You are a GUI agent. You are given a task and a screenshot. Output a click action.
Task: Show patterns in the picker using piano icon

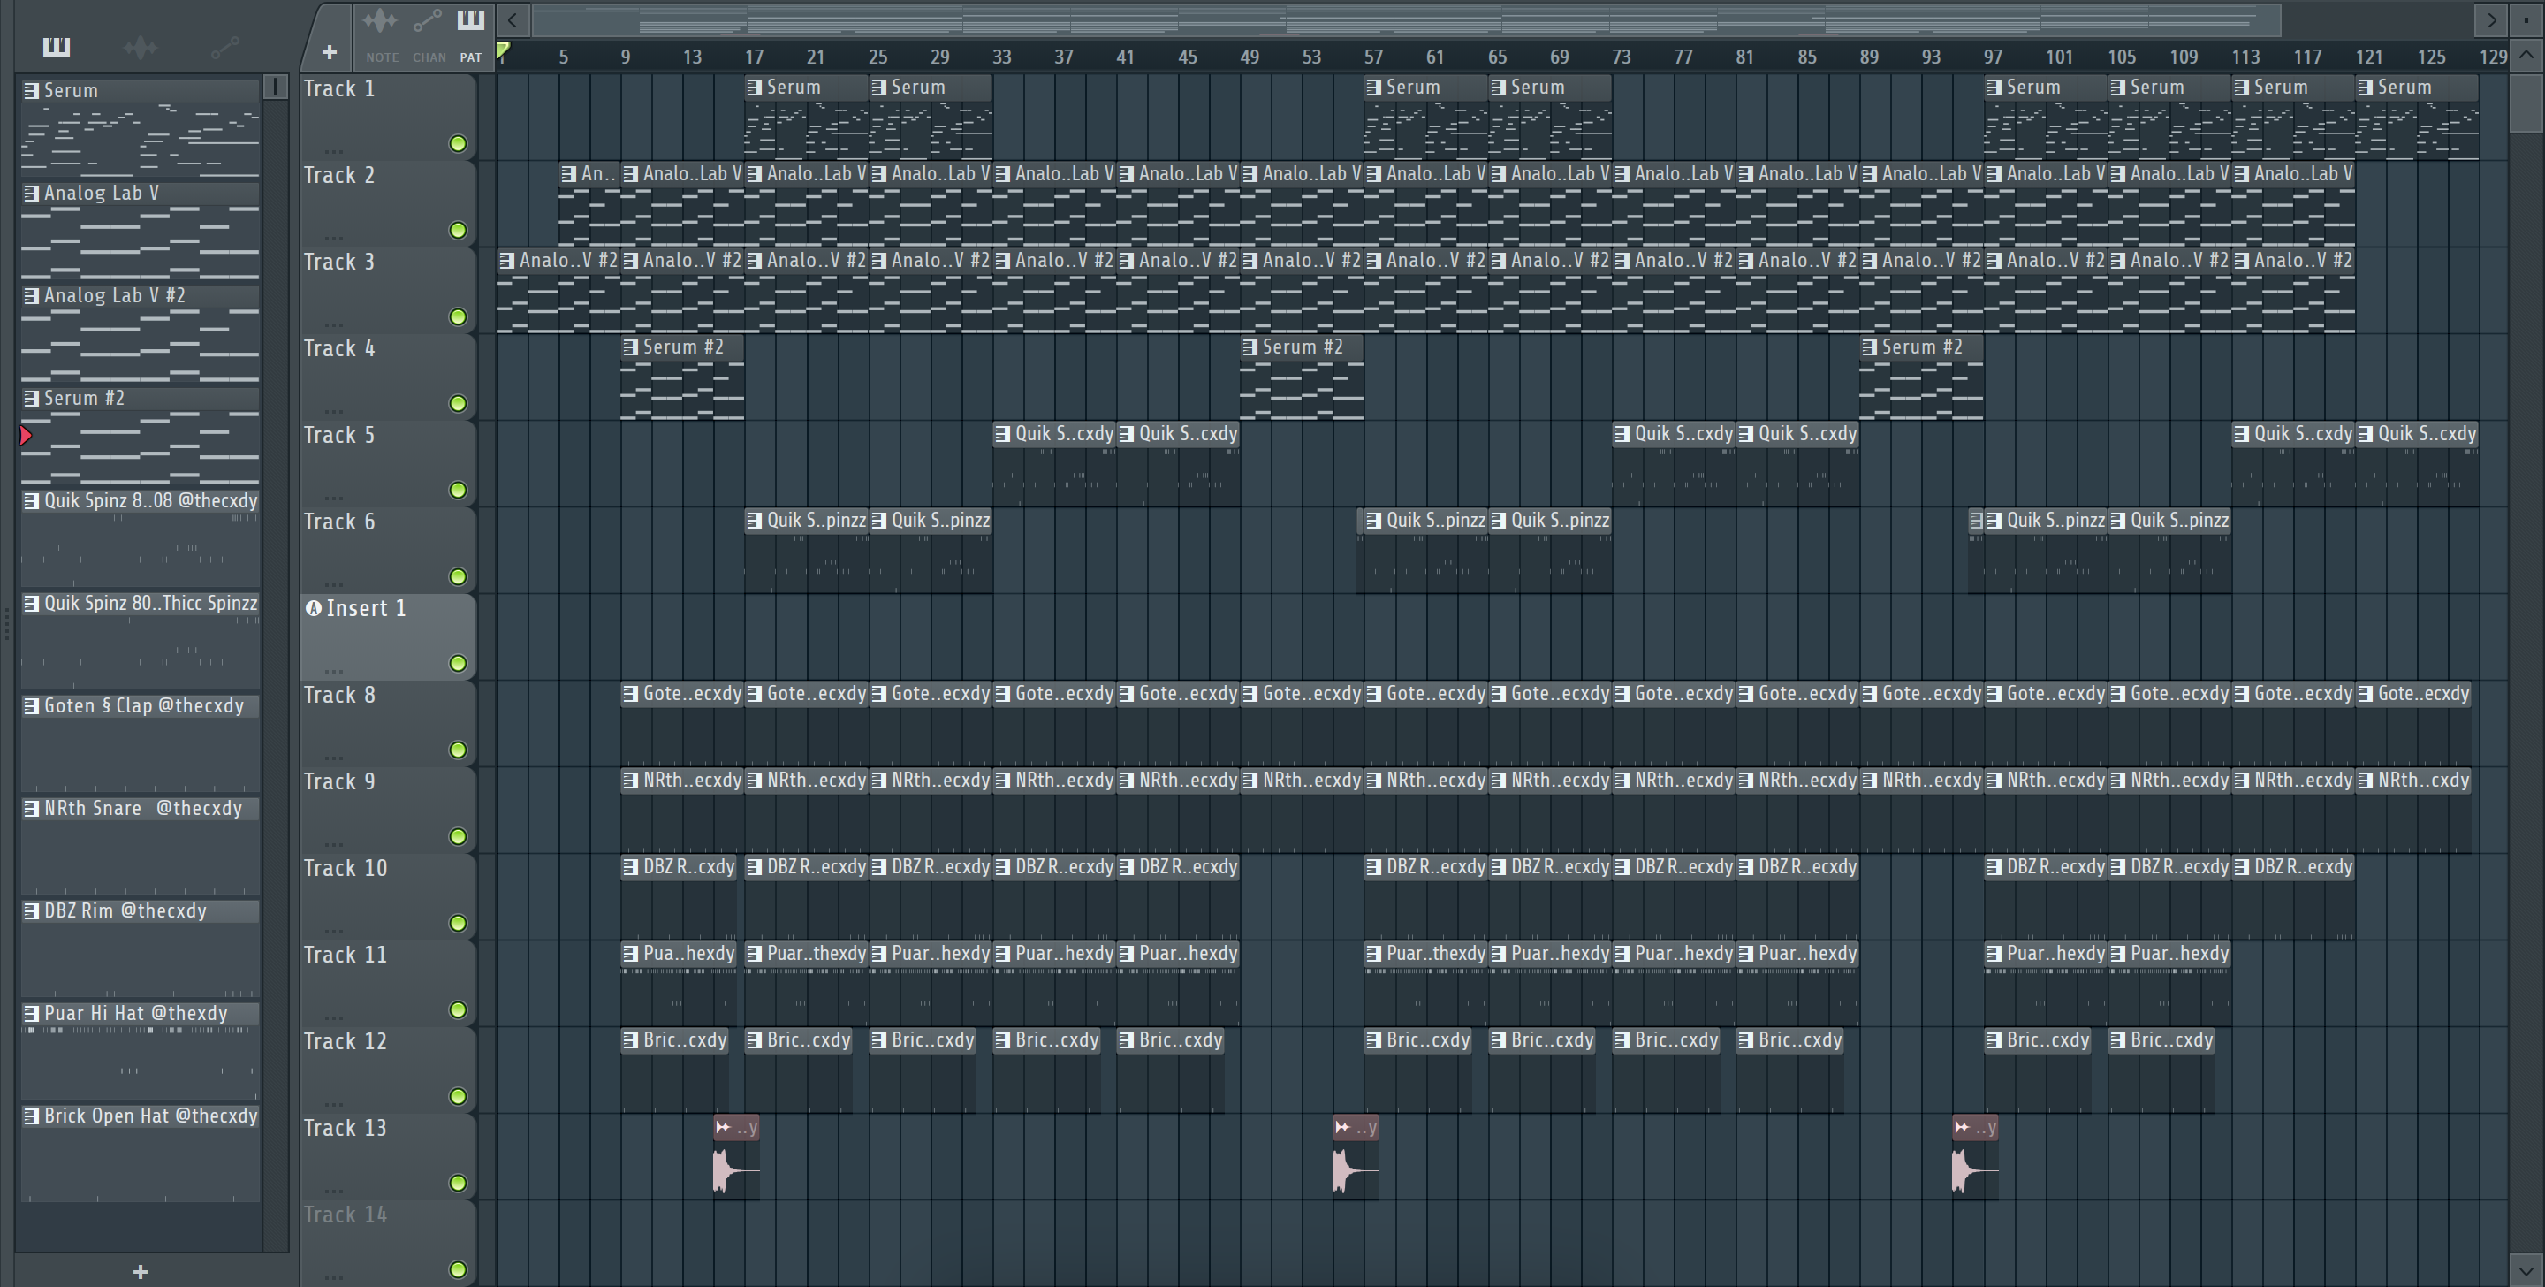click(57, 47)
